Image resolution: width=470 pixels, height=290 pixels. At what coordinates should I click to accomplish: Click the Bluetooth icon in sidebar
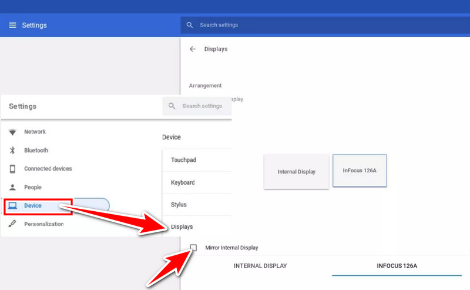click(x=12, y=151)
